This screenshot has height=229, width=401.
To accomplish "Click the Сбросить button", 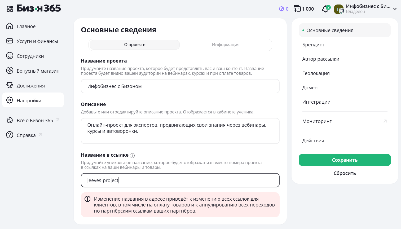I will [x=345, y=173].
